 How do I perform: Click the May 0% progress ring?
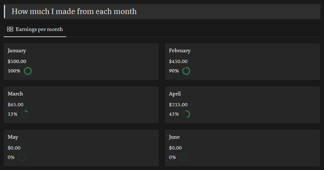(x=22, y=157)
